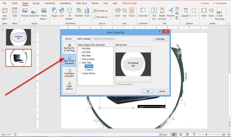231x137 pixels.
Task: Pick the E-mail Address link option
Action: tap(69, 86)
